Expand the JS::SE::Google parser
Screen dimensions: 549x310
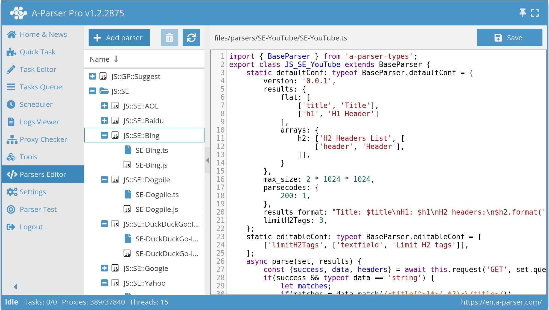[104, 268]
